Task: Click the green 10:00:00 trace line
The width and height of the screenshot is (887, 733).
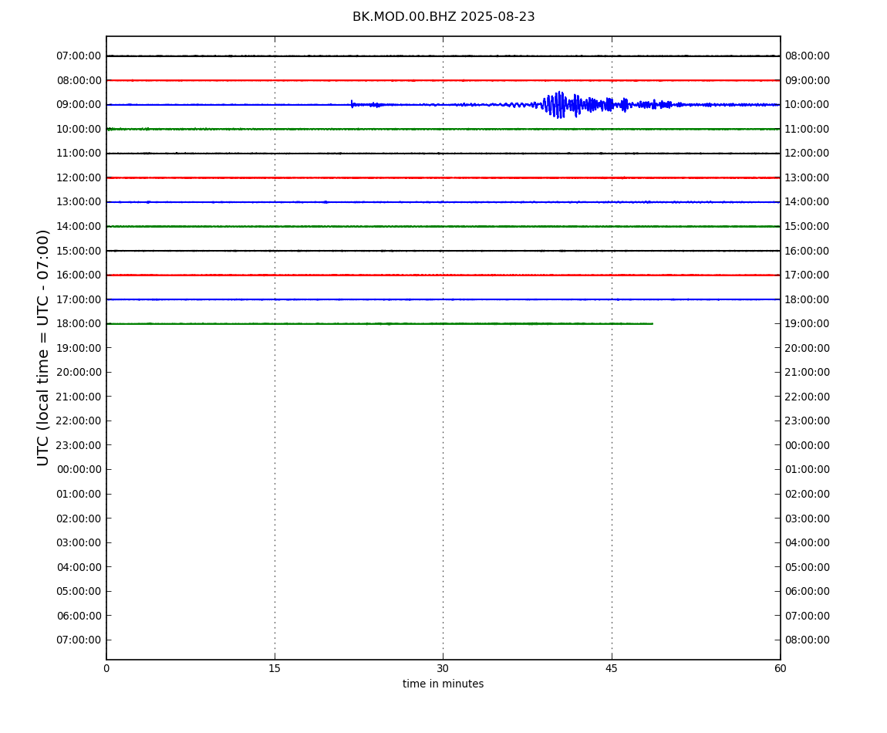Action: click(x=443, y=129)
